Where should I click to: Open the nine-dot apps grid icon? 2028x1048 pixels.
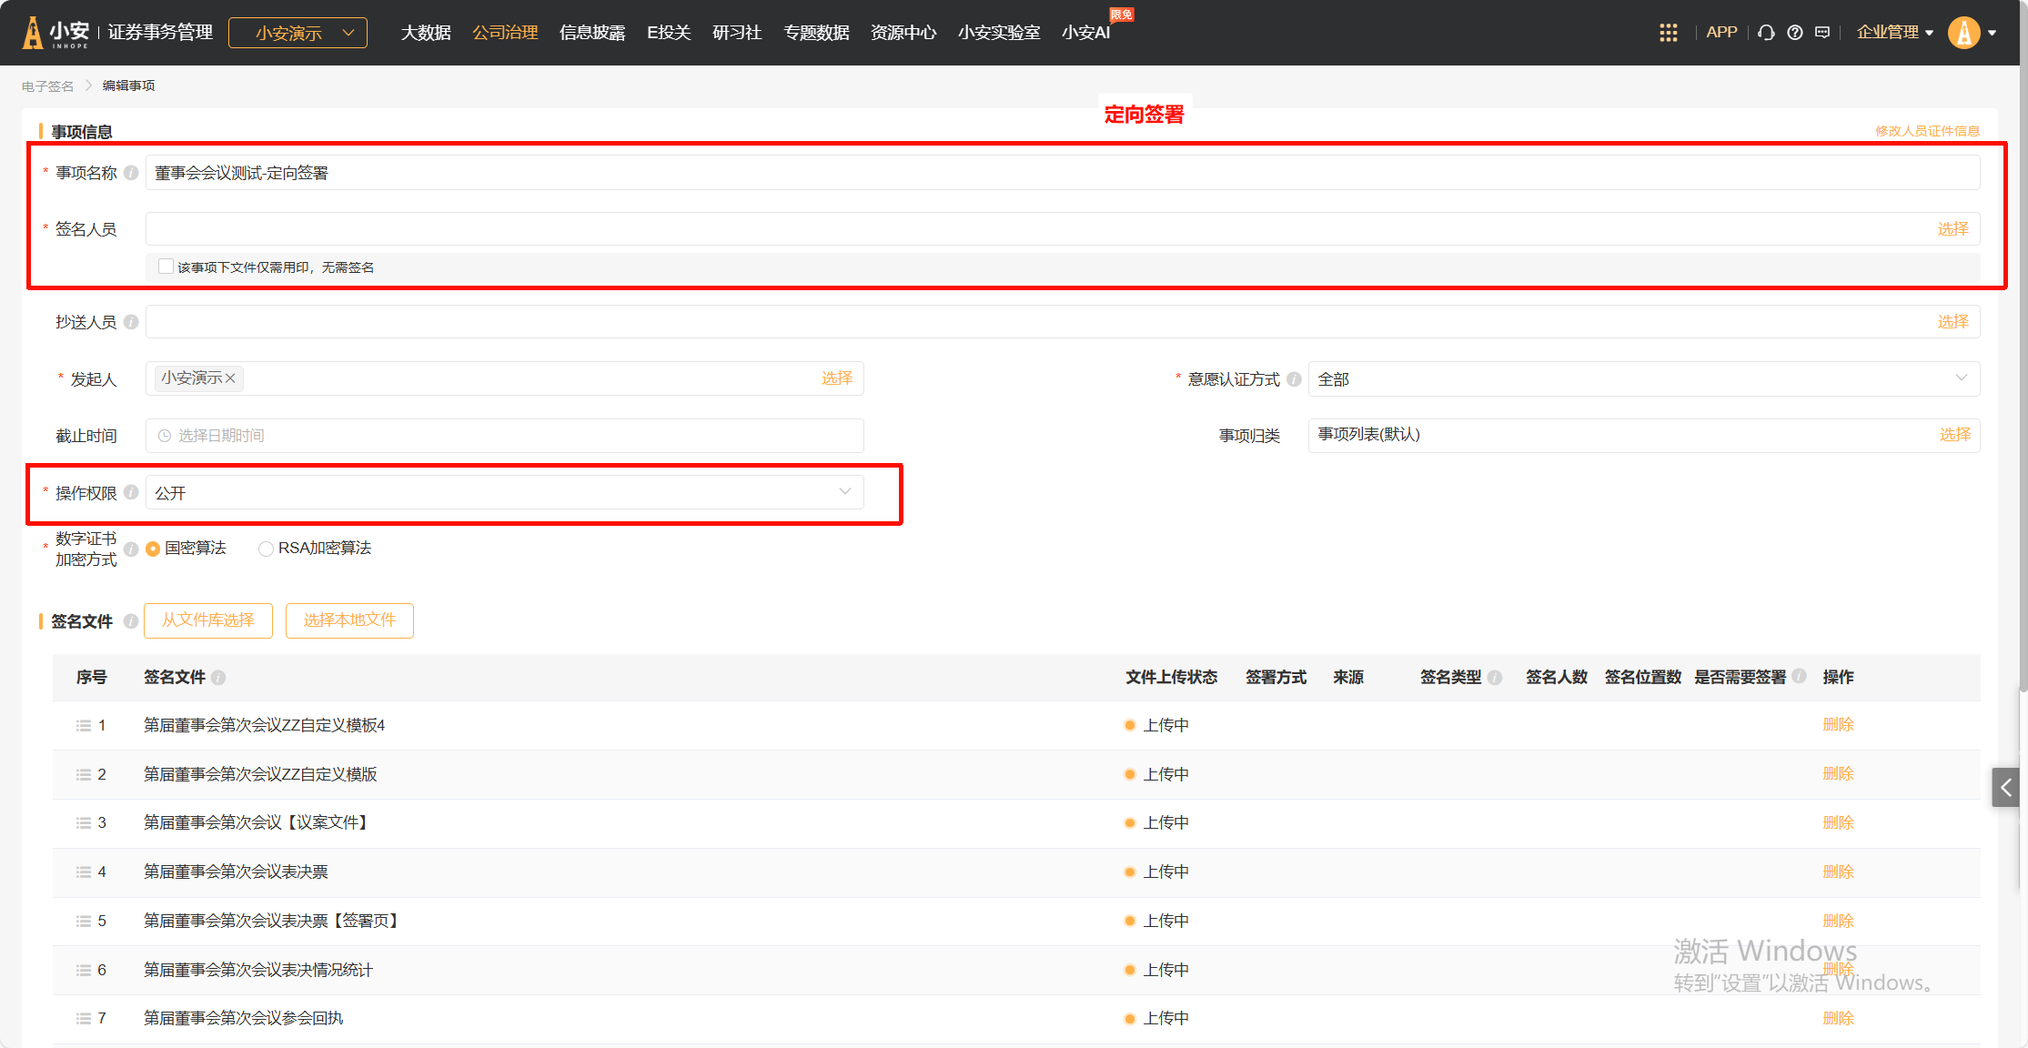tap(1668, 33)
